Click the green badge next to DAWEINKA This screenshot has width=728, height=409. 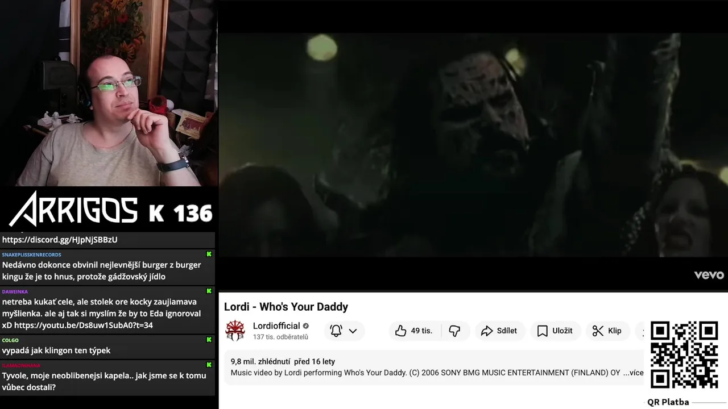(x=209, y=291)
